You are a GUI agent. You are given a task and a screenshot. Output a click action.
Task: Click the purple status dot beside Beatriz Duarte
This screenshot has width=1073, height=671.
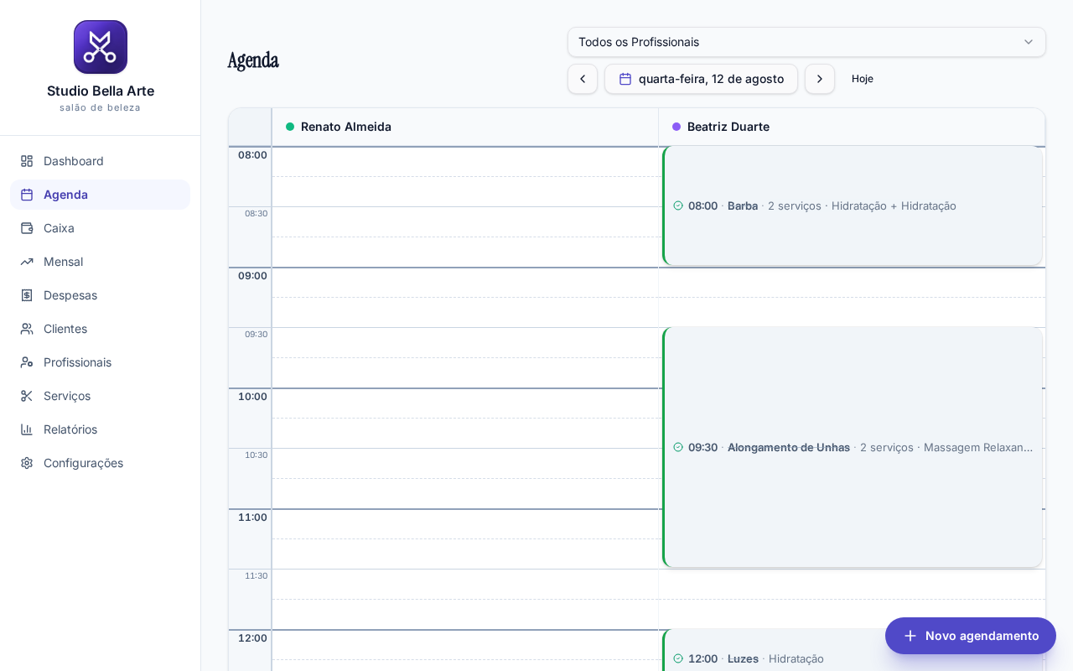pos(676,127)
